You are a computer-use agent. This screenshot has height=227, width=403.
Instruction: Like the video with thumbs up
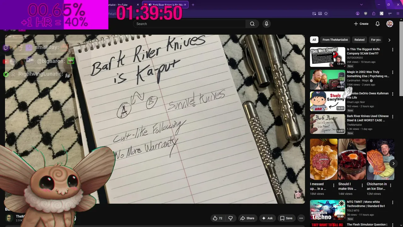[x=218, y=218]
